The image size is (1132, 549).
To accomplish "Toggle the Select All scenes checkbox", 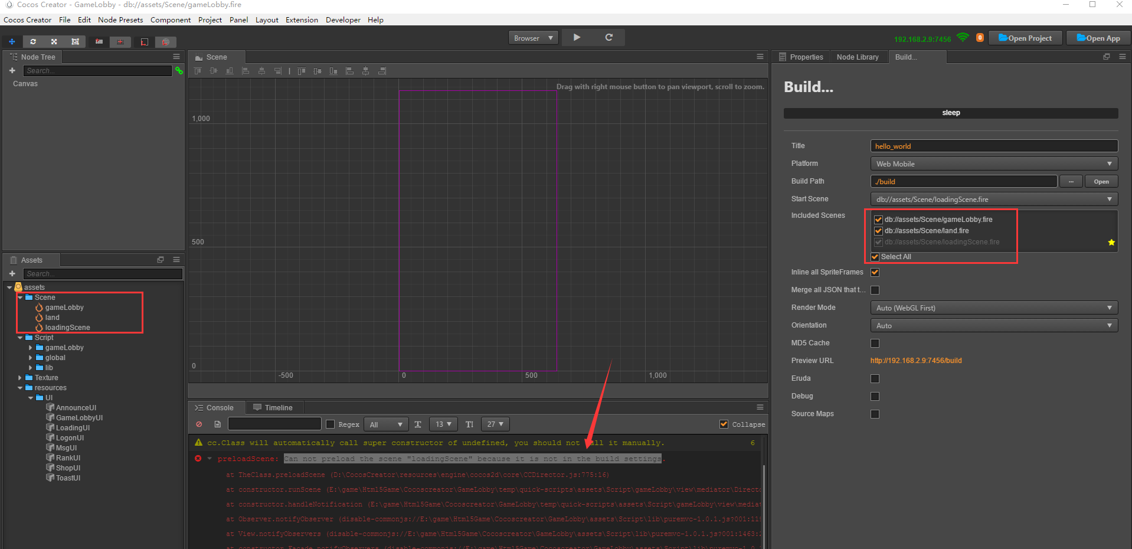I will (875, 257).
